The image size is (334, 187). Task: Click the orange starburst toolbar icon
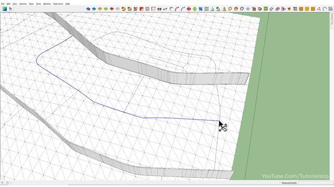coord(289,9)
